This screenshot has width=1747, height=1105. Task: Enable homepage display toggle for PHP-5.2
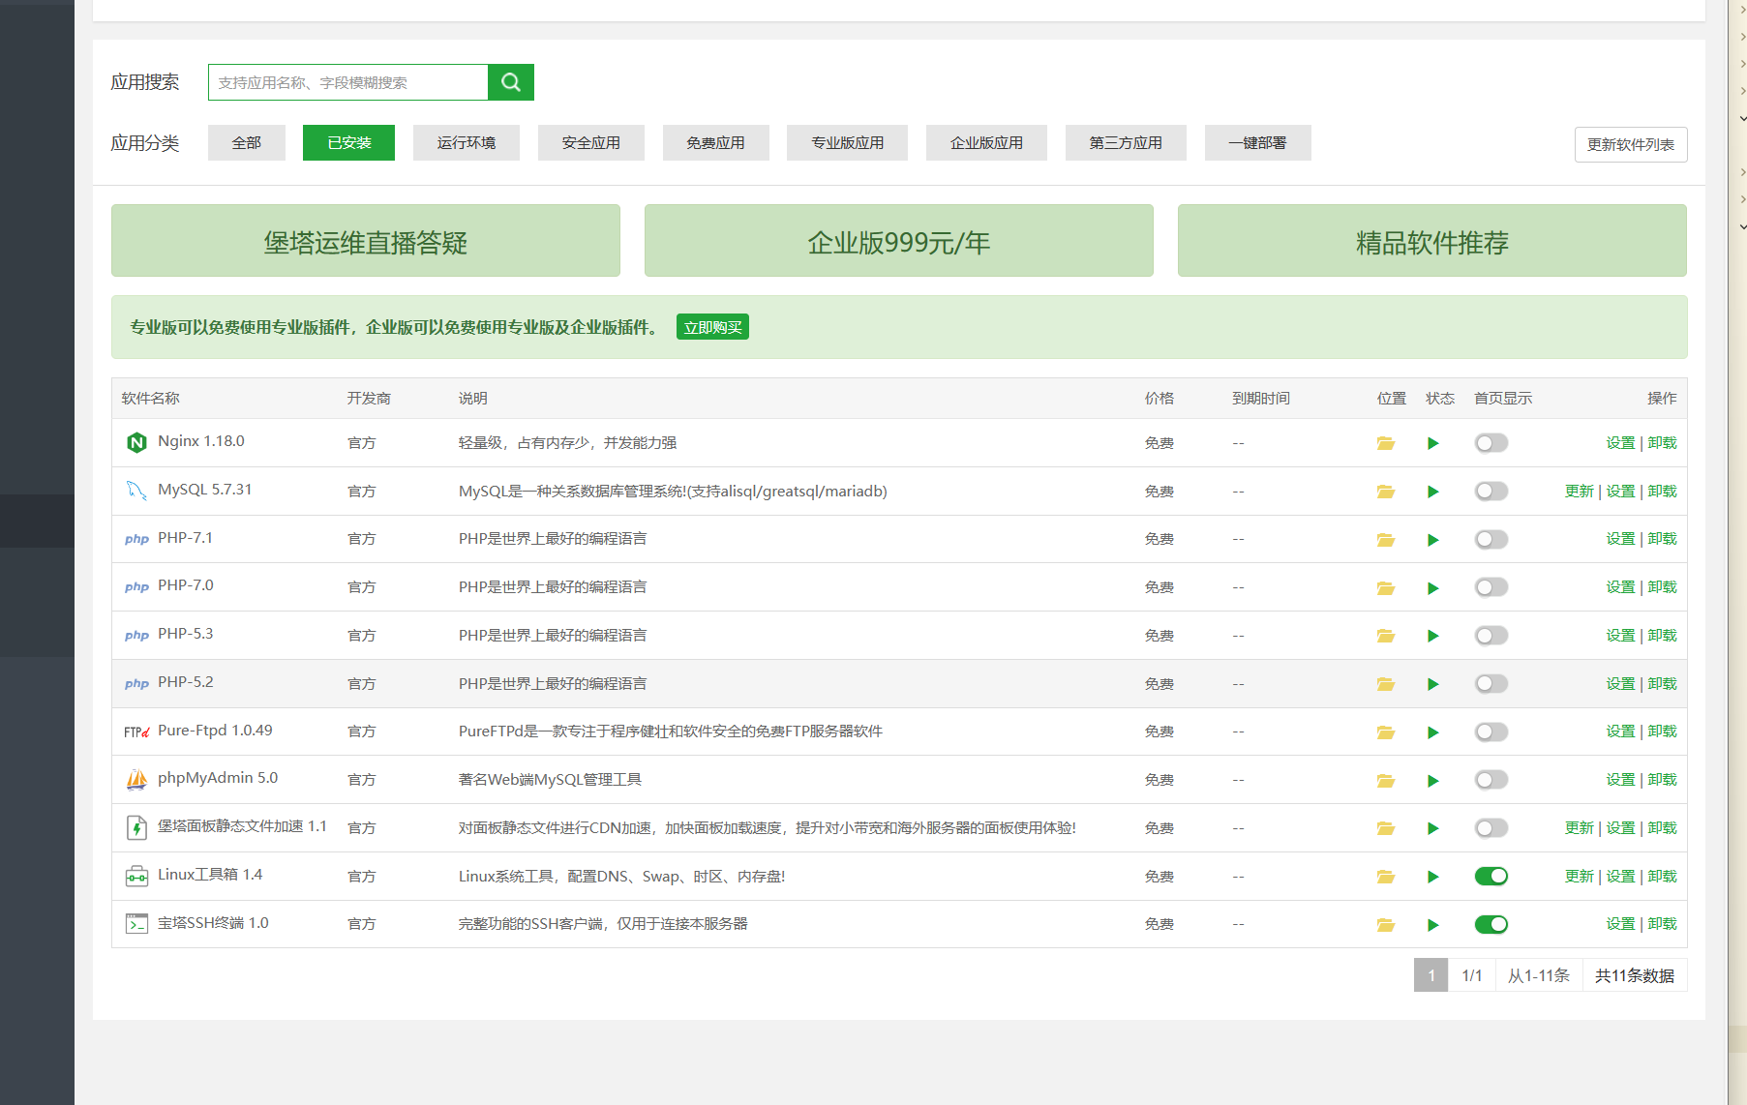coord(1491,684)
